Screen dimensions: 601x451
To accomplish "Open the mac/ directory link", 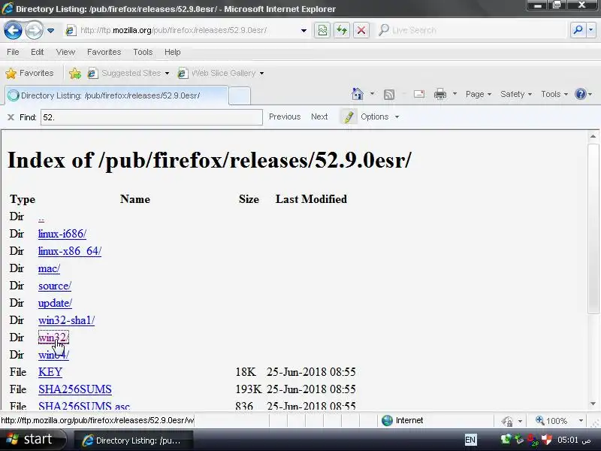I will (x=49, y=268).
